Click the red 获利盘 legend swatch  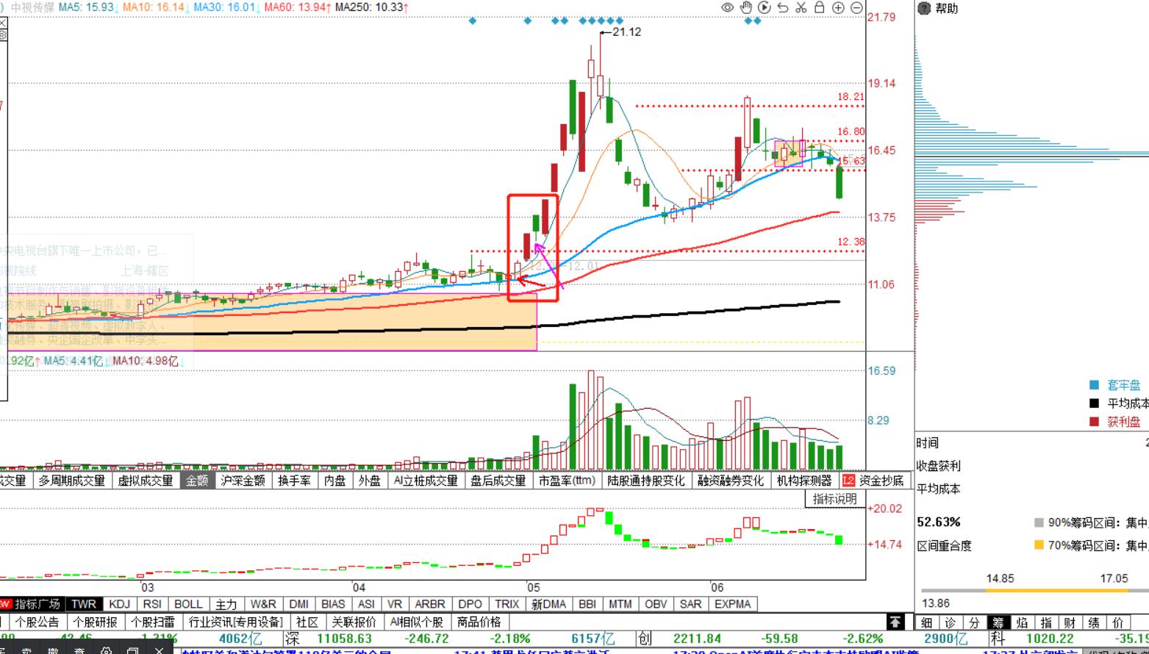click(1094, 422)
